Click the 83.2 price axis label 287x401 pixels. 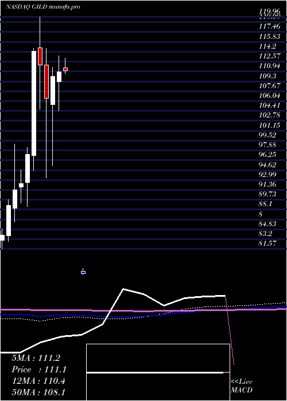(266, 234)
